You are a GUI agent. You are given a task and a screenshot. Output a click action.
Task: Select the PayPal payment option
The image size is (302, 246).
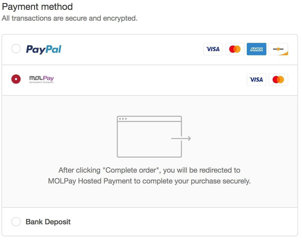[x=16, y=49]
